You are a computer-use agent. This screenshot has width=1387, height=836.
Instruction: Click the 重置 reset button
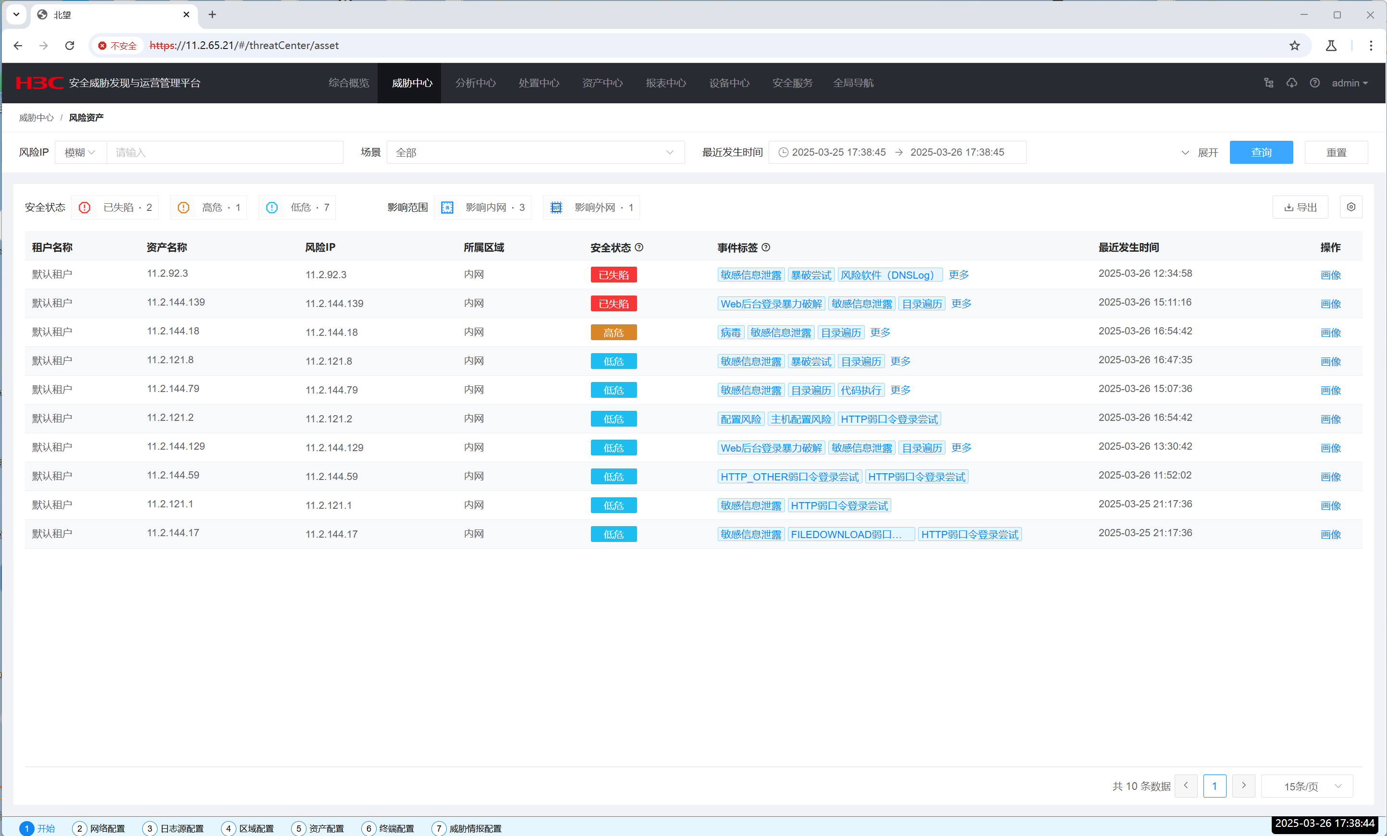click(x=1336, y=152)
